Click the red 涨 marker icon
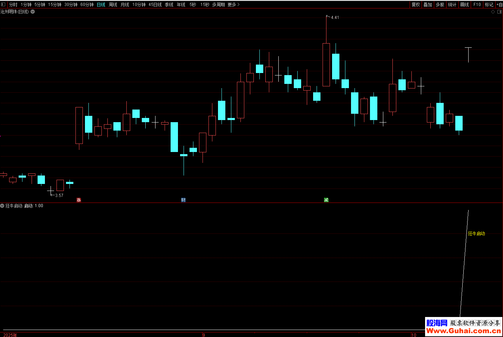 tap(79, 200)
